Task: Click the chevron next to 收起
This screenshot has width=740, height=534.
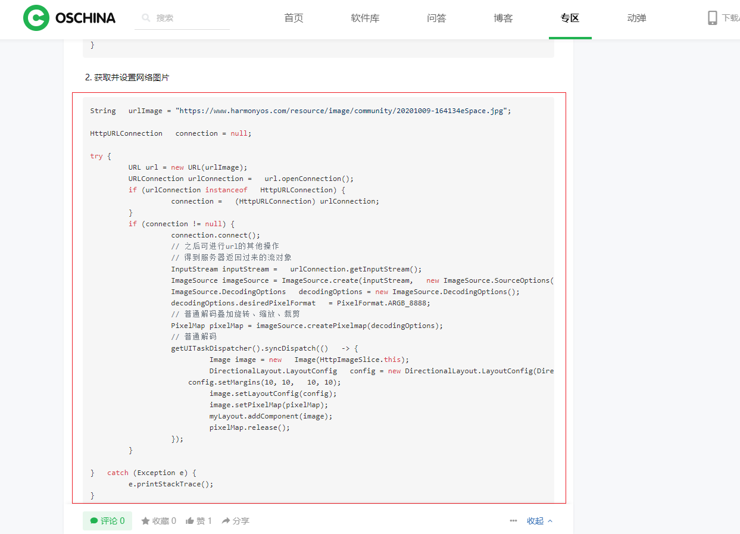Action: [x=550, y=521]
